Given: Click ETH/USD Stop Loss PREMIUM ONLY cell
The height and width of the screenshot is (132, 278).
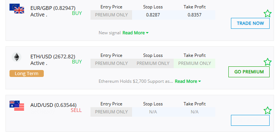Looking at the screenshot, I should click(153, 63).
